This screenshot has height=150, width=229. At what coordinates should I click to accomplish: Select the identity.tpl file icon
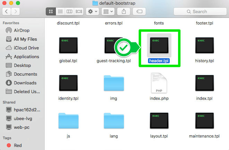[x=68, y=83]
